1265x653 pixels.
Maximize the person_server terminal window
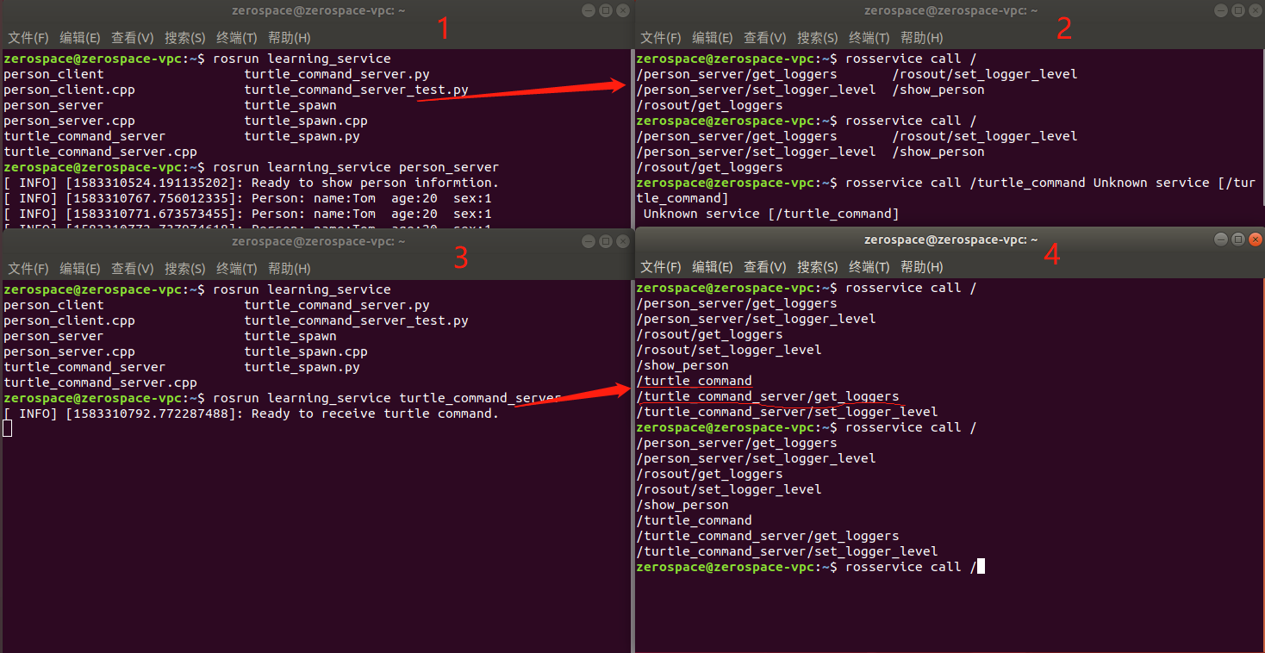pos(605,10)
